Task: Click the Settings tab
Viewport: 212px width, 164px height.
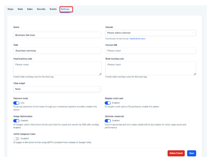Action: click(x=65, y=9)
